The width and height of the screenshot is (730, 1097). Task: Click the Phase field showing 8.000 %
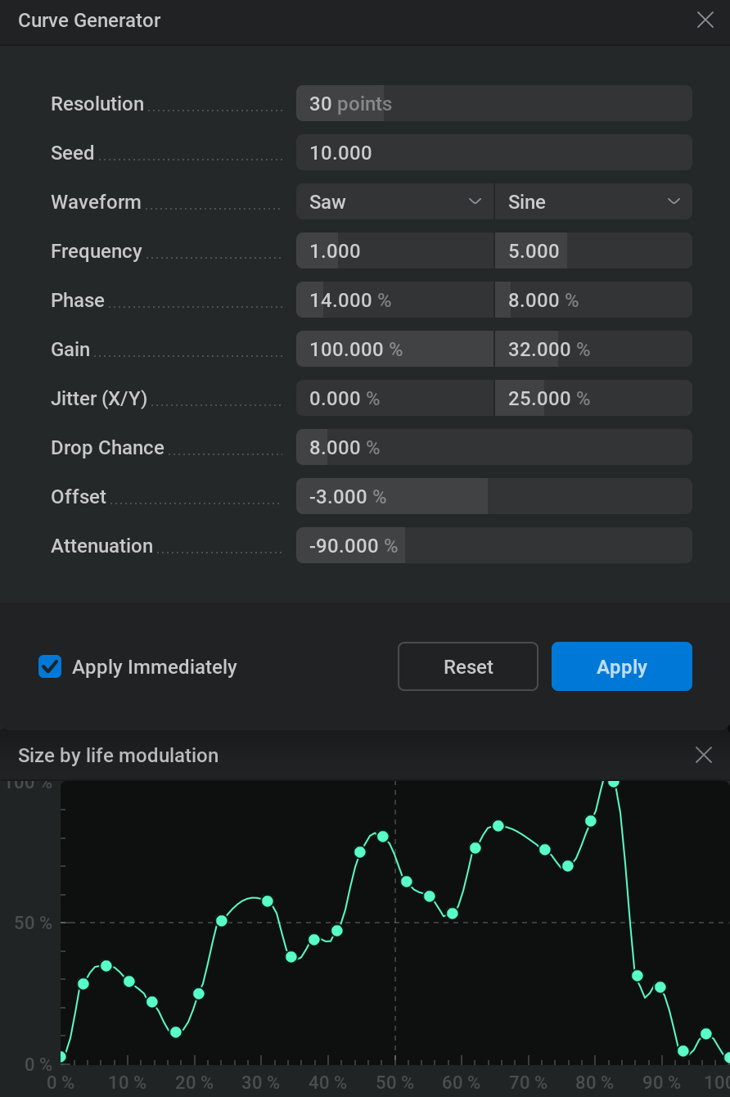tap(593, 300)
